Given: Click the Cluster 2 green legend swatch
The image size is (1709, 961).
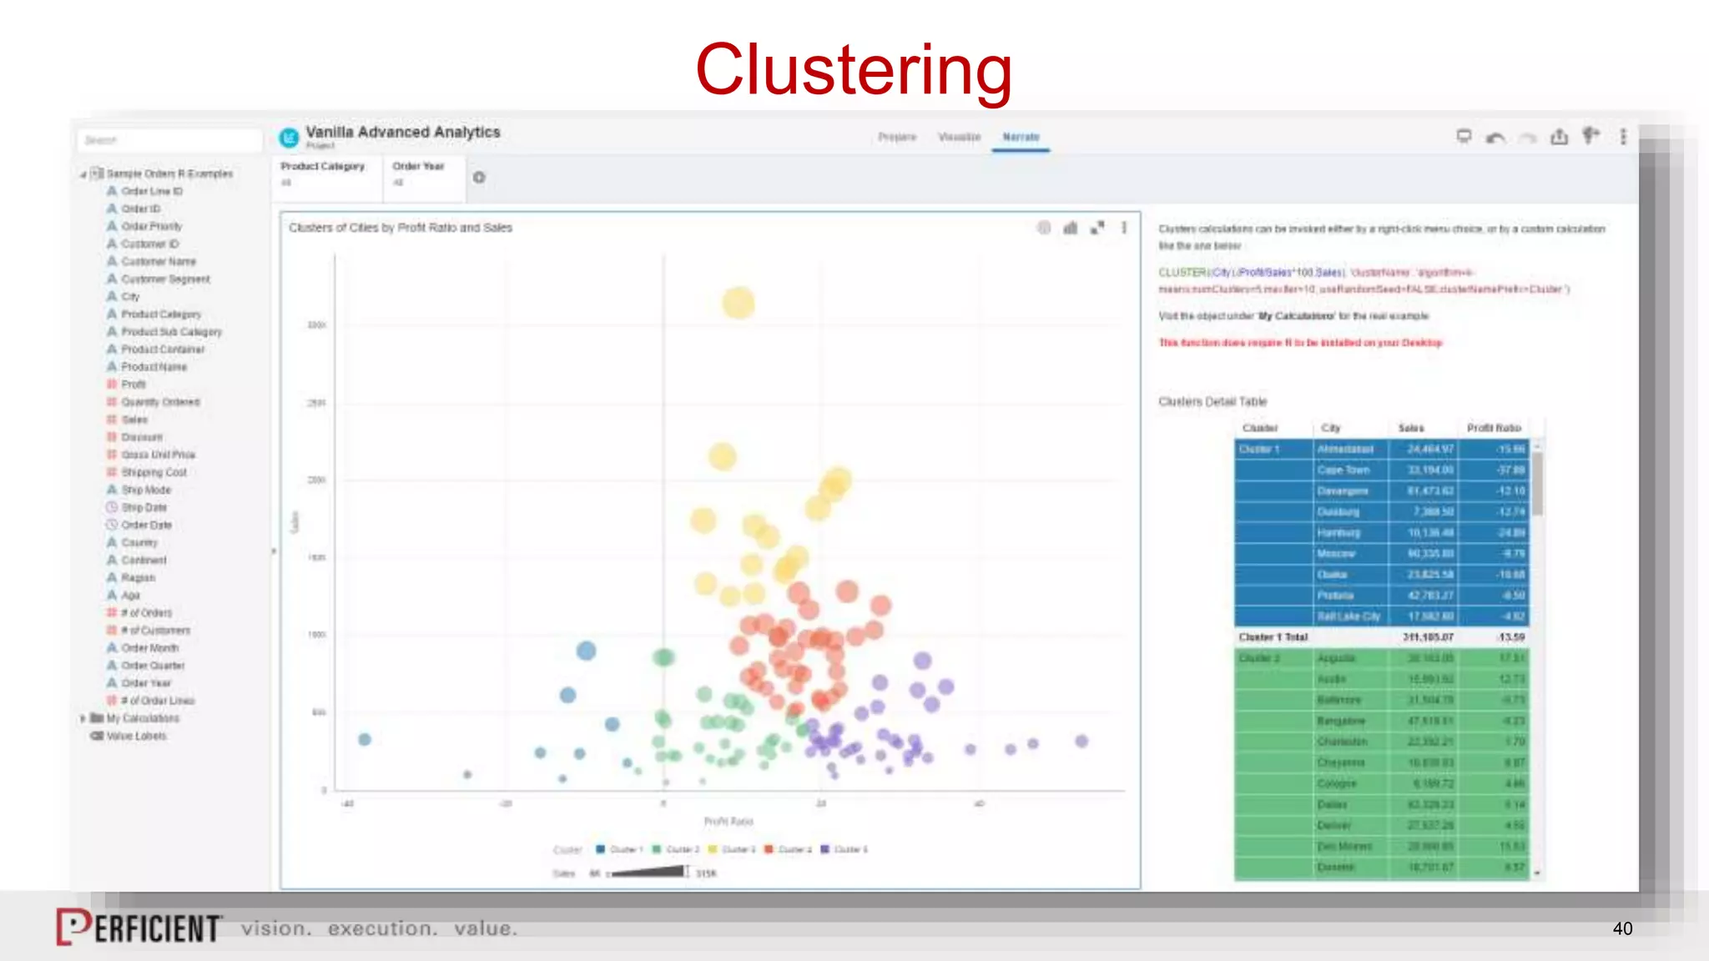Looking at the screenshot, I should coord(657,849).
